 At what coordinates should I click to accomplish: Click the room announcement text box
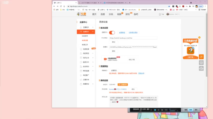pos(134,101)
